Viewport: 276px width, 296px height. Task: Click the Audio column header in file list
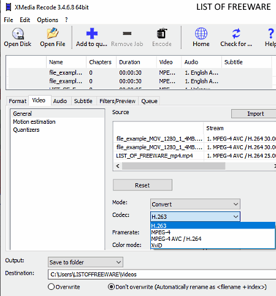201,62
